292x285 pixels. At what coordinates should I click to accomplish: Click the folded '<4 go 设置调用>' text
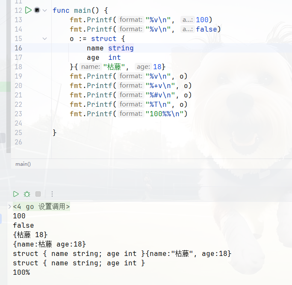[41, 207]
